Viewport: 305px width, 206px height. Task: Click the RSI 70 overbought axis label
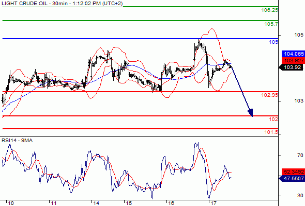(x=300, y=156)
